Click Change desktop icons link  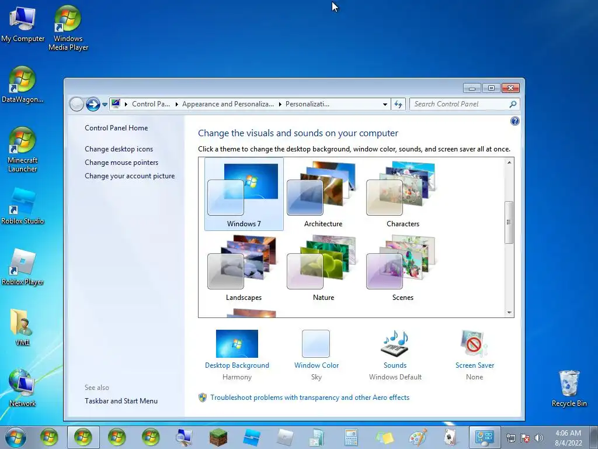[x=119, y=149]
